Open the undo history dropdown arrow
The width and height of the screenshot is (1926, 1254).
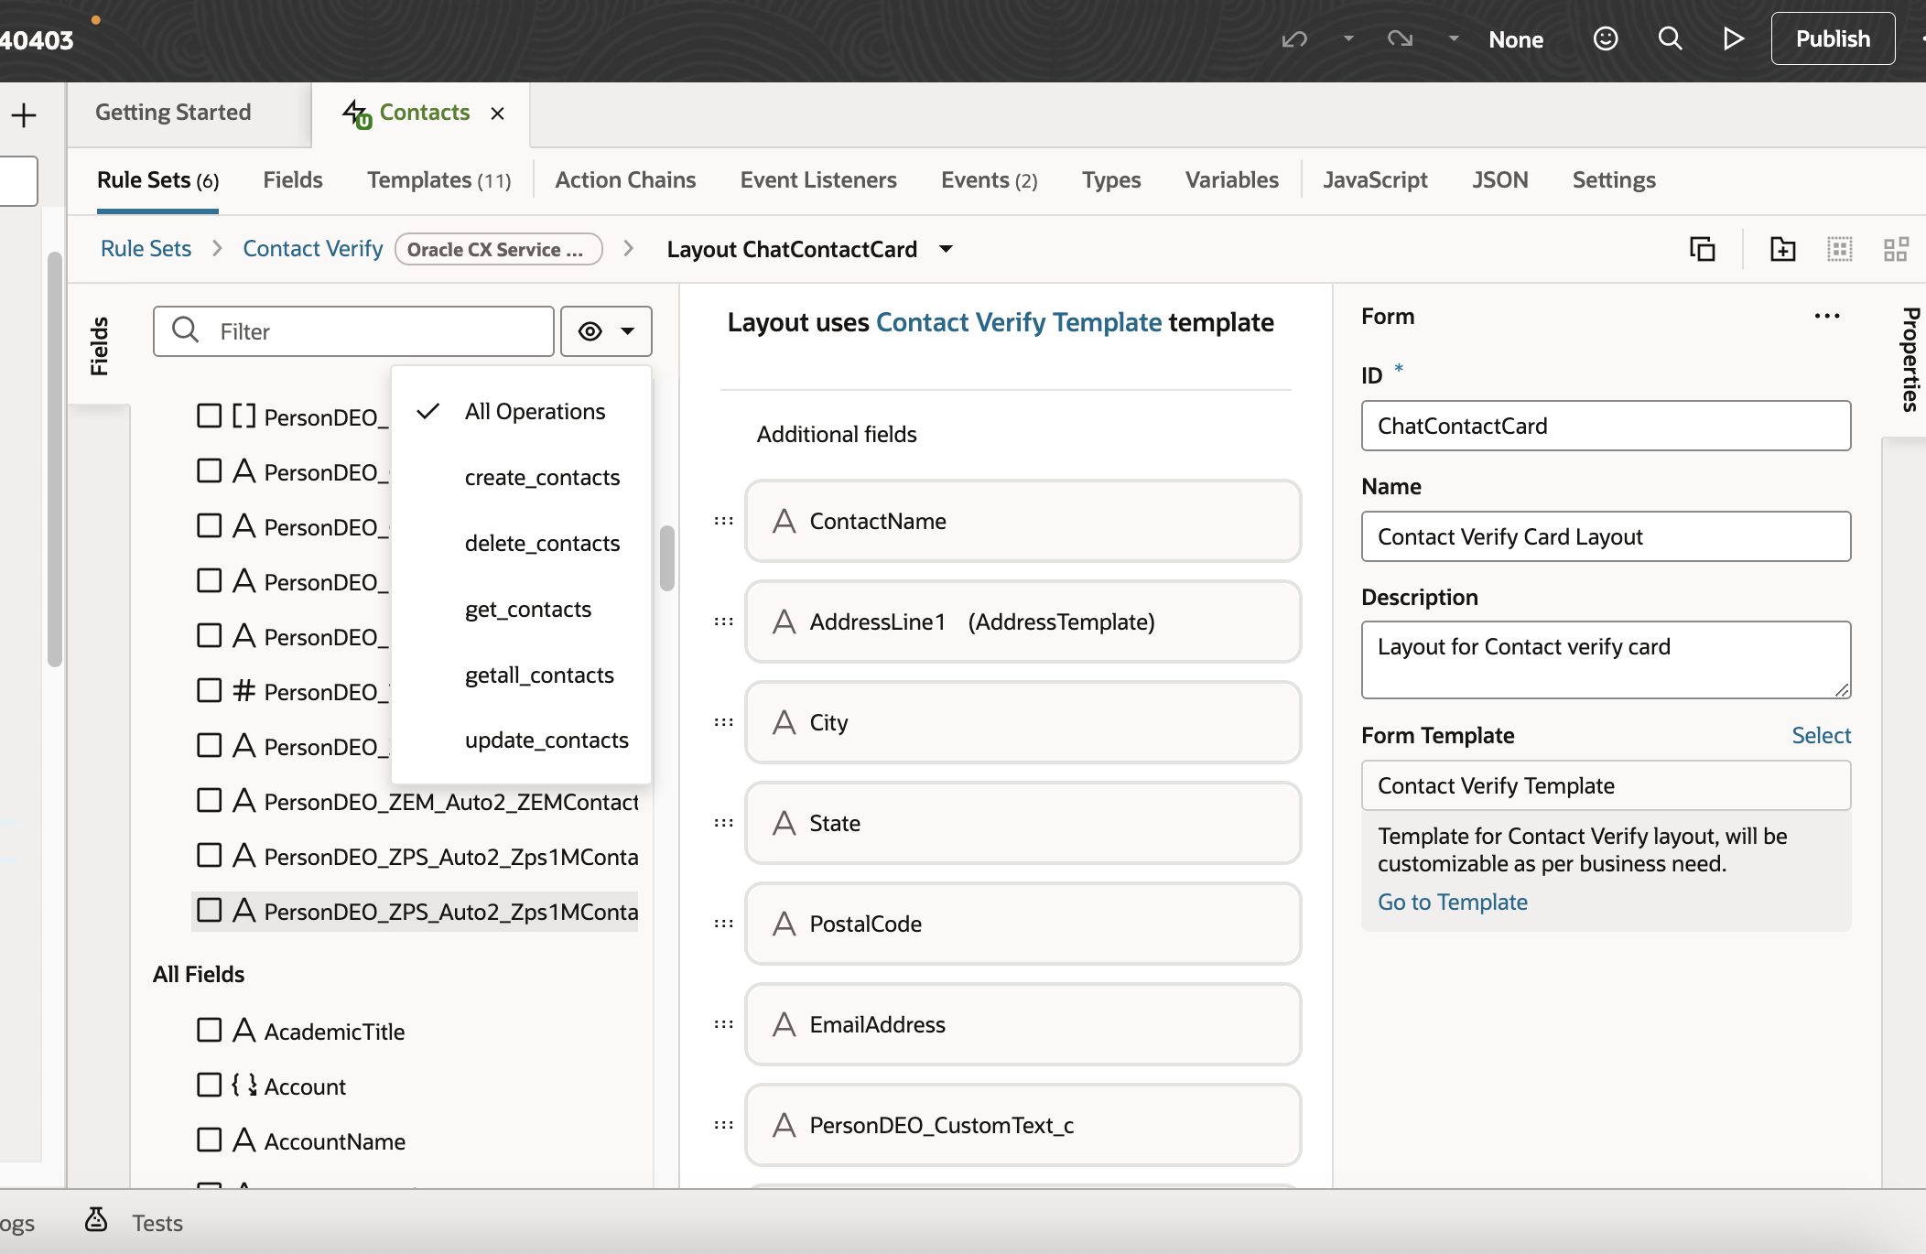click(1348, 38)
